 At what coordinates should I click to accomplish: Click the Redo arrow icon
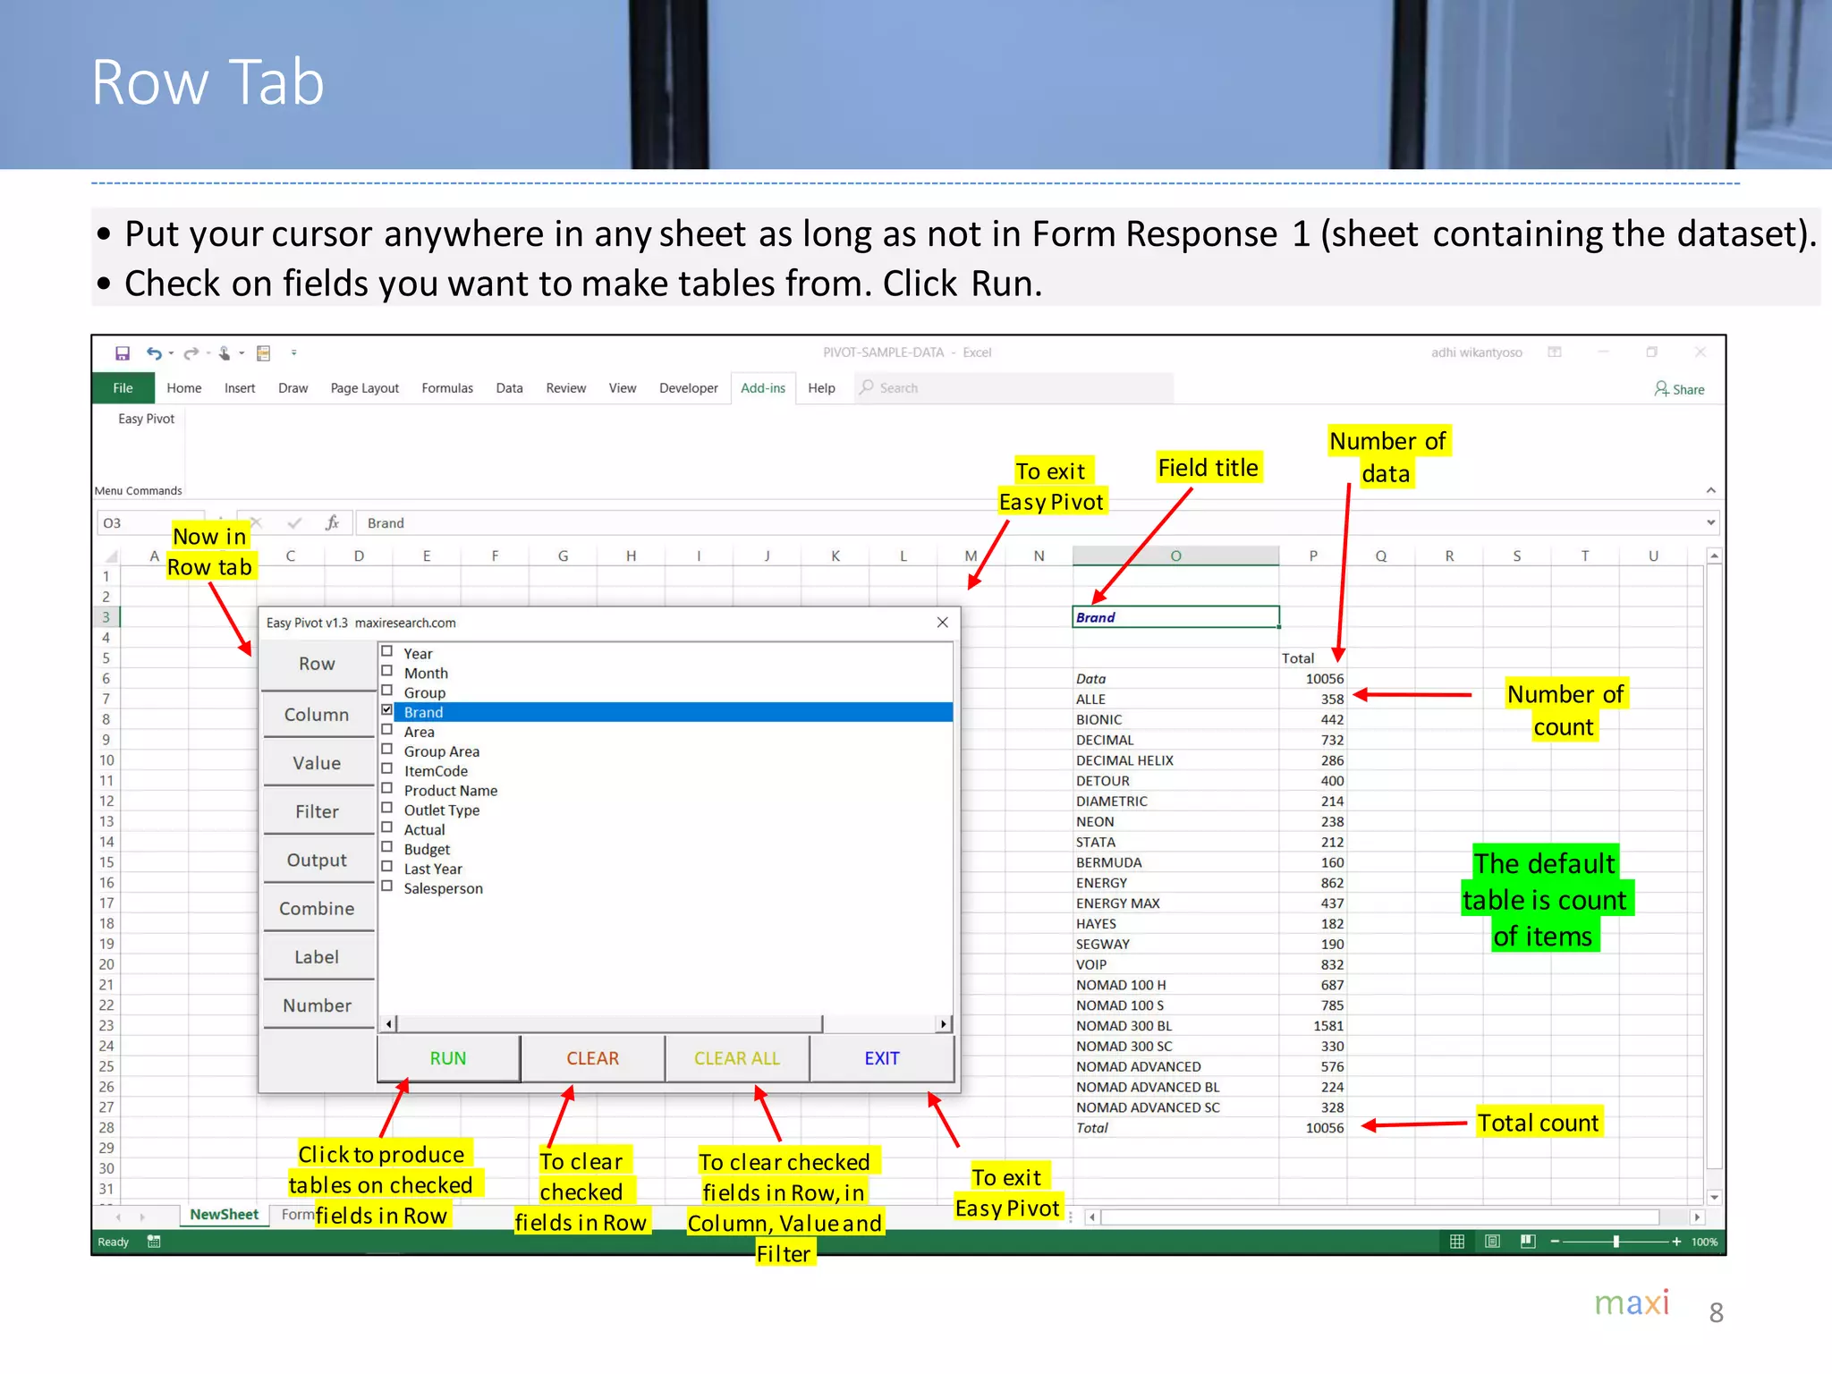tap(191, 353)
